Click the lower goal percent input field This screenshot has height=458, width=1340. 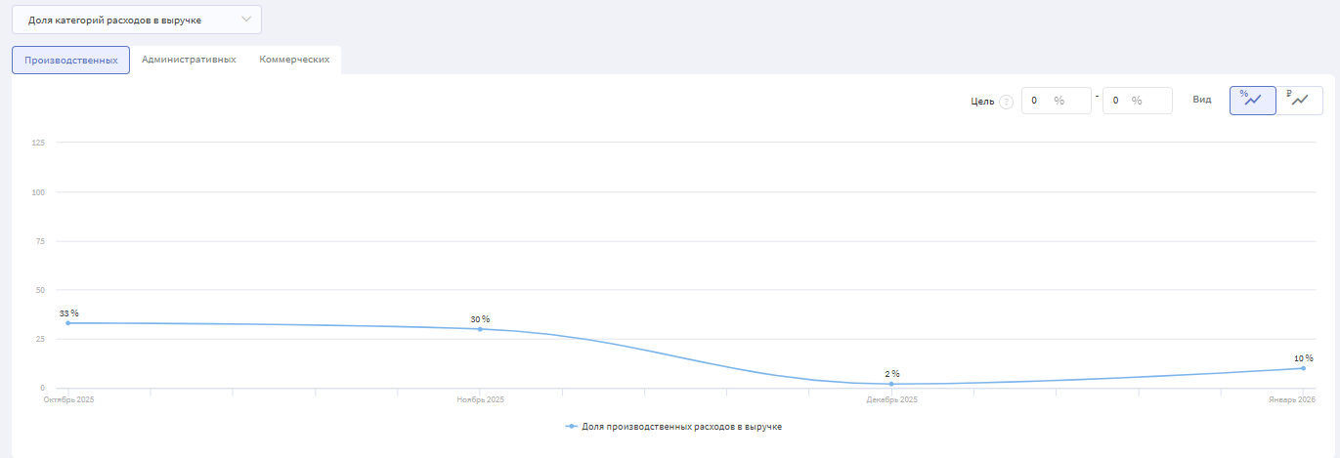1056,101
